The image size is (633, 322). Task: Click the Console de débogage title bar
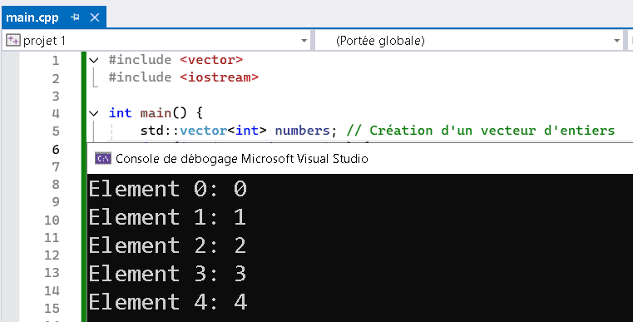point(360,159)
